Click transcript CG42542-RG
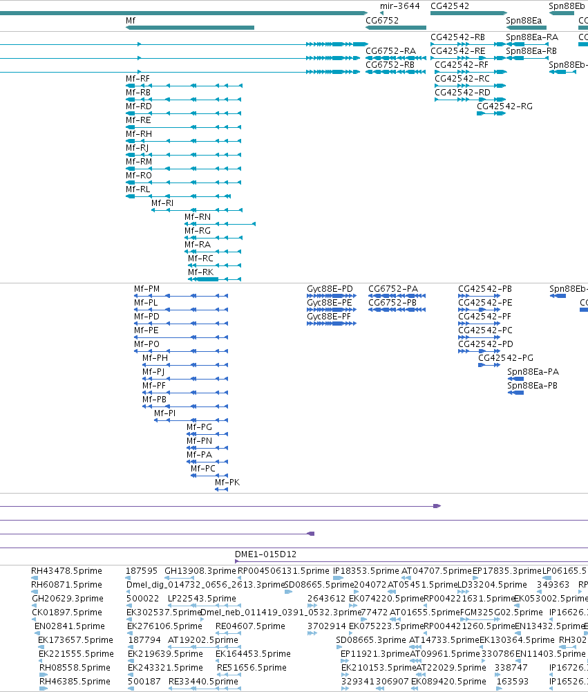The height and width of the screenshot is (692, 588). (504, 106)
